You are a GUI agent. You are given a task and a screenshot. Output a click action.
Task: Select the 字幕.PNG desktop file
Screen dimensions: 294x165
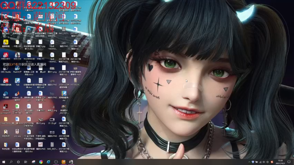tap(40, 108)
